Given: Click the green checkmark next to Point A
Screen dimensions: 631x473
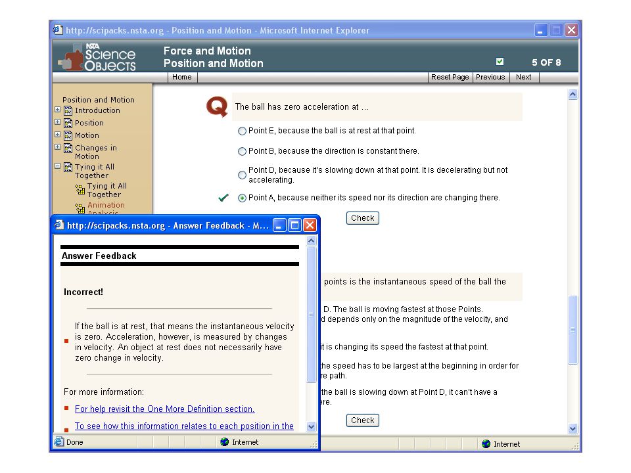Looking at the screenshot, I should [223, 198].
